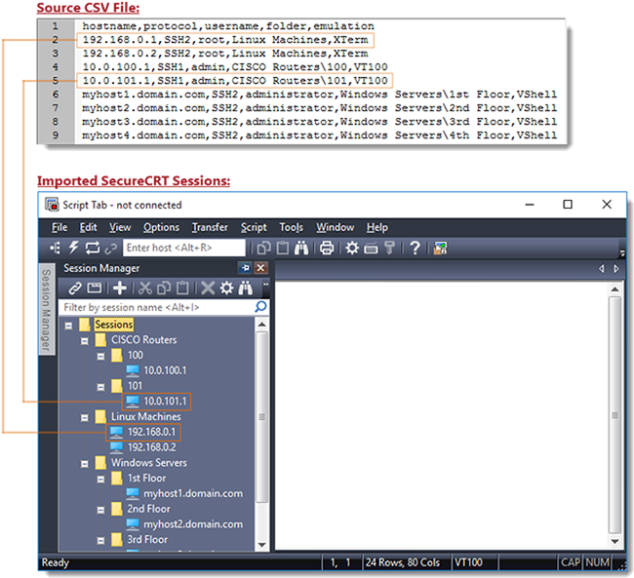Viewport: 634px width, 578px height.
Task: Select the myhost1.domain.com session
Action: pyautogui.click(x=192, y=493)
